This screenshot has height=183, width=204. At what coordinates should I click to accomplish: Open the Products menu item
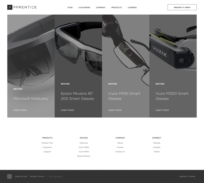click(x=117, y=7)
